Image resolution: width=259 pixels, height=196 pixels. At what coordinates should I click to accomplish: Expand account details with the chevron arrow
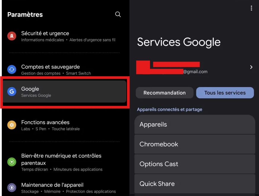251,67
